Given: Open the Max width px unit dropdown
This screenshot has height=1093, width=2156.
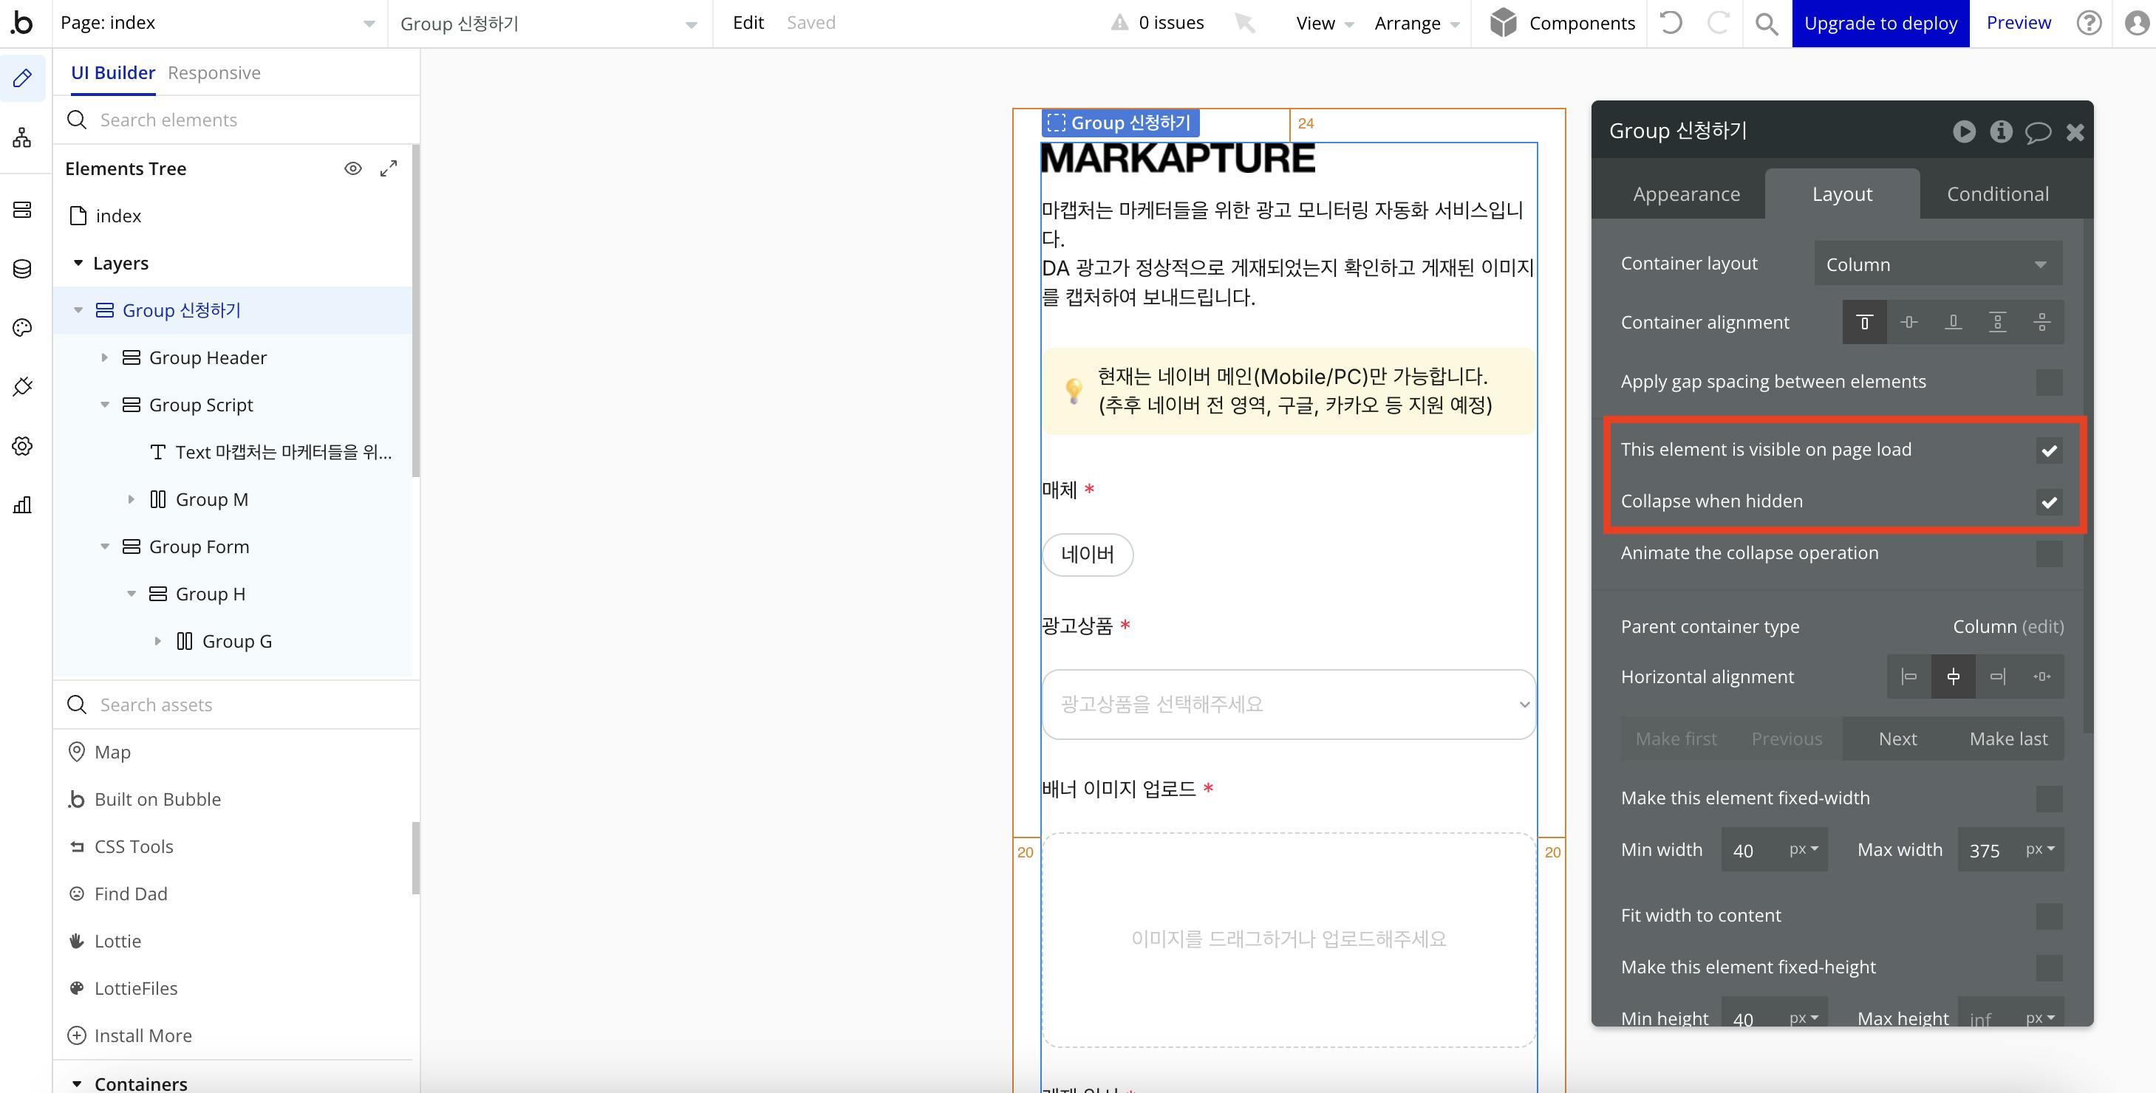Looking at the screenshot, I should pyautogui.click(x=2040, y=849).
